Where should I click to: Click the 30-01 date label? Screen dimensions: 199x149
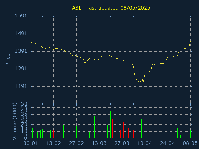(x=31, y=143)
